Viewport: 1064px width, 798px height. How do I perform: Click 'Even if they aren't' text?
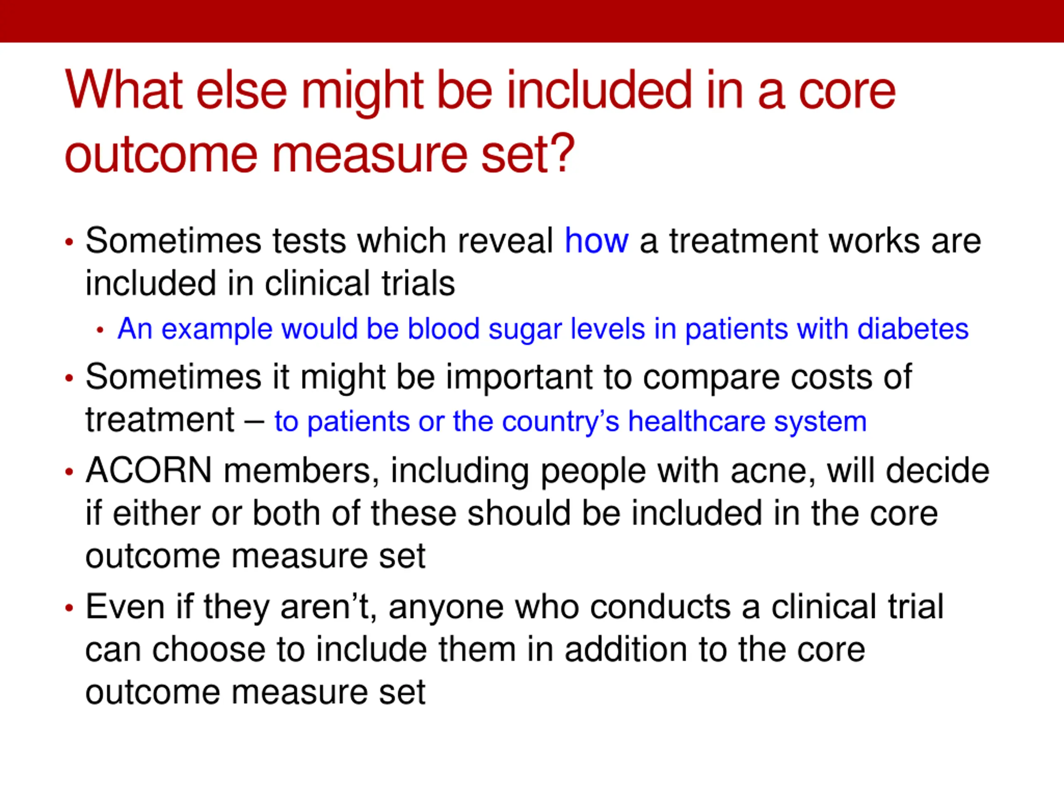click(x=232, y=608)
